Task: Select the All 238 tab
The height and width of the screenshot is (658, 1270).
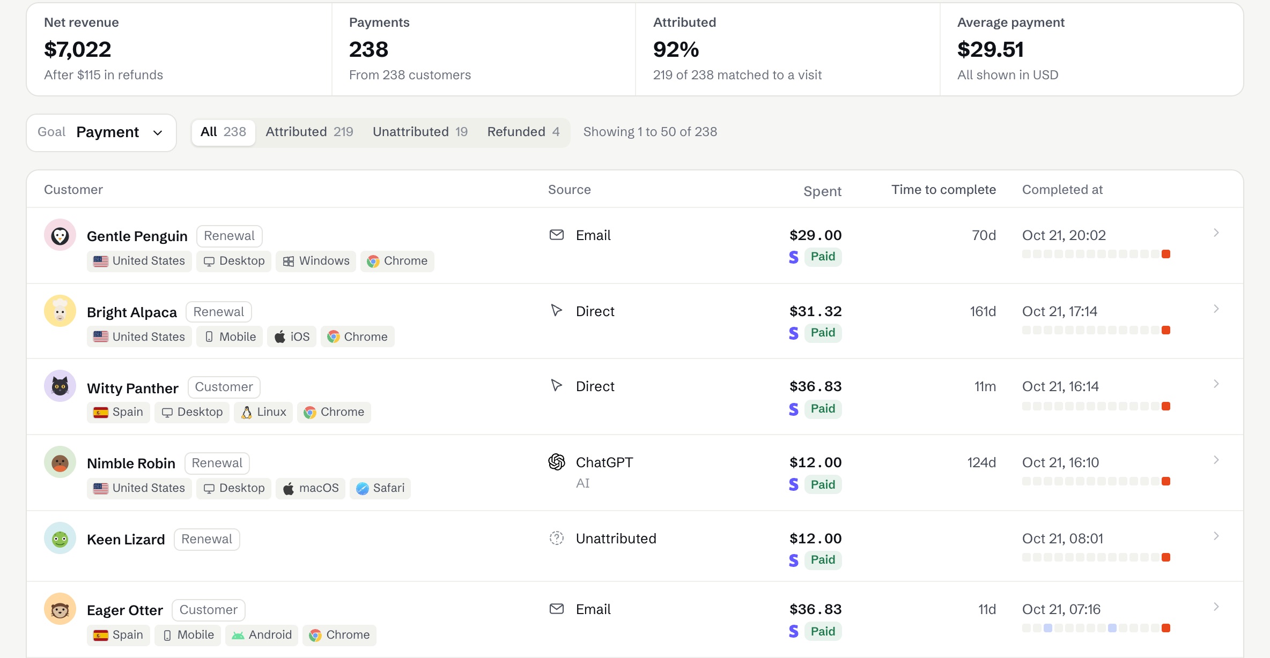Action: click(223, 132)
